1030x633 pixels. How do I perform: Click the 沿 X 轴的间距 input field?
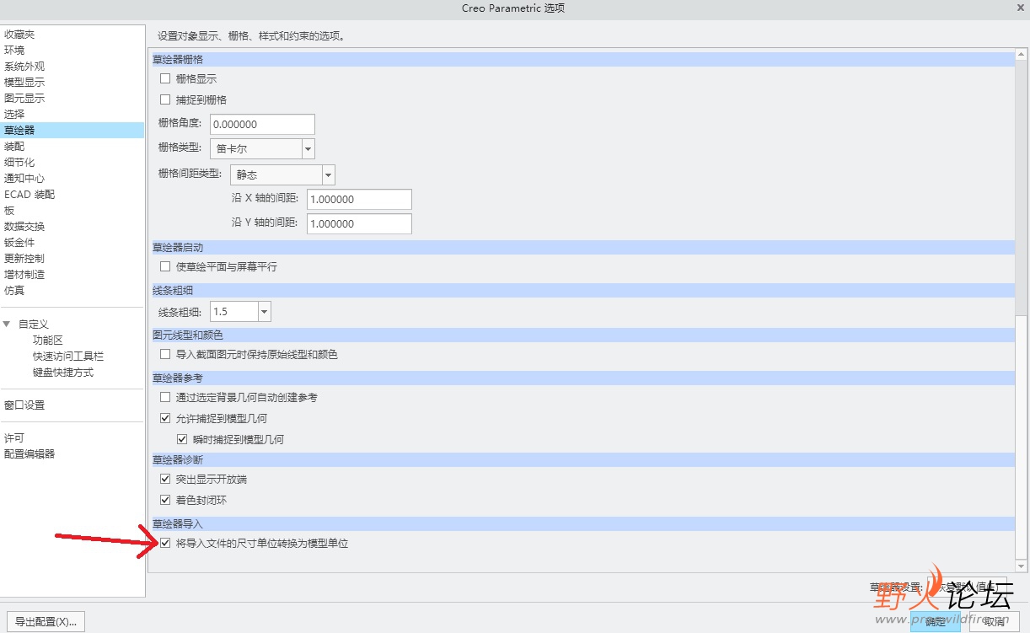pos(359,200)
